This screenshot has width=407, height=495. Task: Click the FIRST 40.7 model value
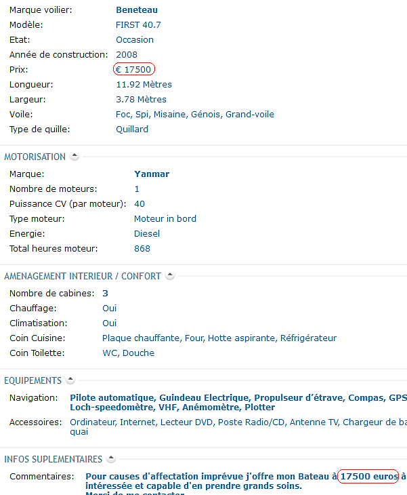coord(138,25)
